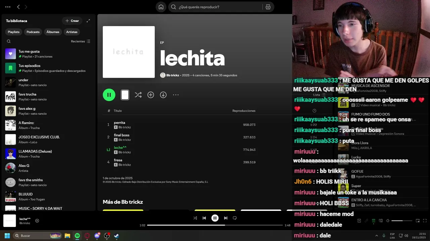This screenshot has width=430, height=241.
Task: Add current song to liked via plus icon
Action: coord(37,221)
